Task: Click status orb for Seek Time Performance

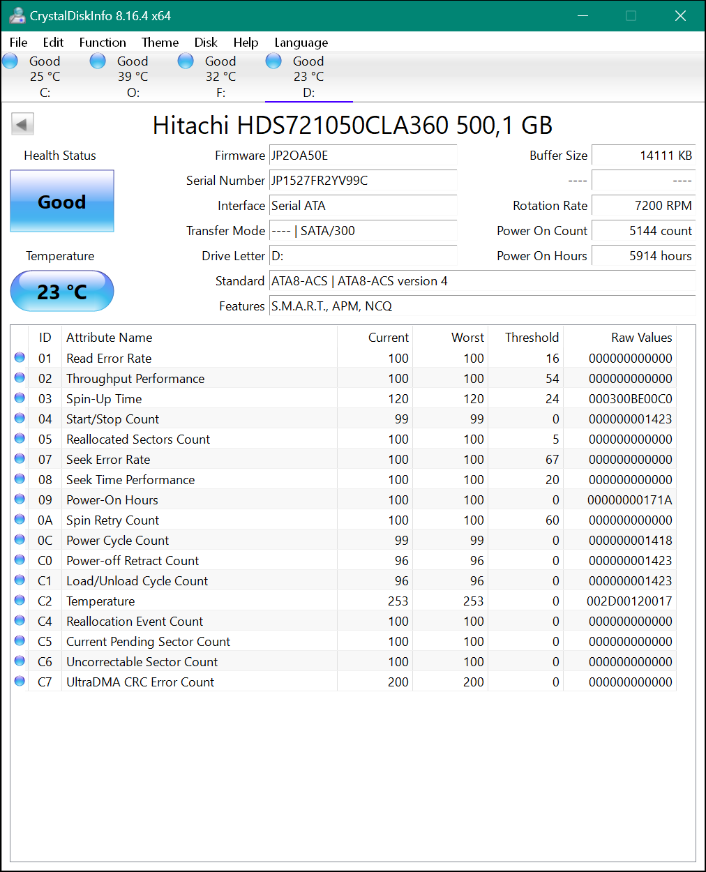Action: point(20,479)
